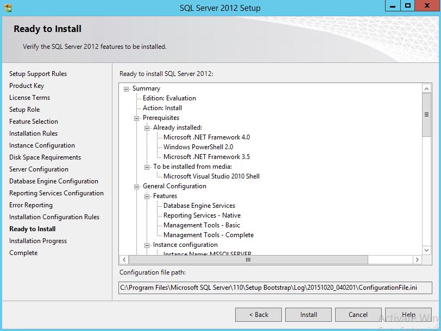441x331 pixels.
Task: Collapse the Features tree node
Action: point(147,196)
